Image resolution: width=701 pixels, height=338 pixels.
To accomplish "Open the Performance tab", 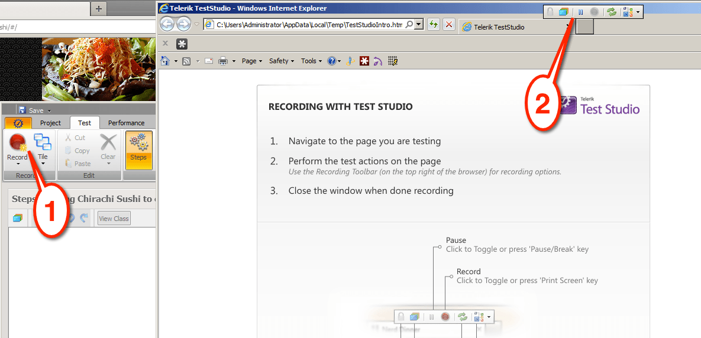I will pyautogui.click(x=127, y=123).
